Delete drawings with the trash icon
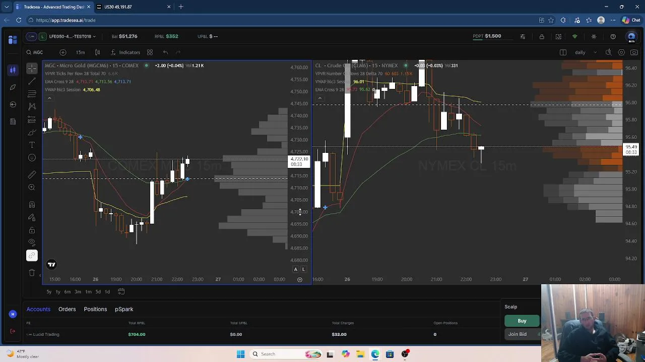This screenshot has height=362, width=645. (32, 273)
